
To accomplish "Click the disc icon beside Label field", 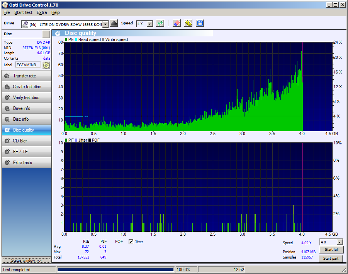I will [x=46, y=65].
